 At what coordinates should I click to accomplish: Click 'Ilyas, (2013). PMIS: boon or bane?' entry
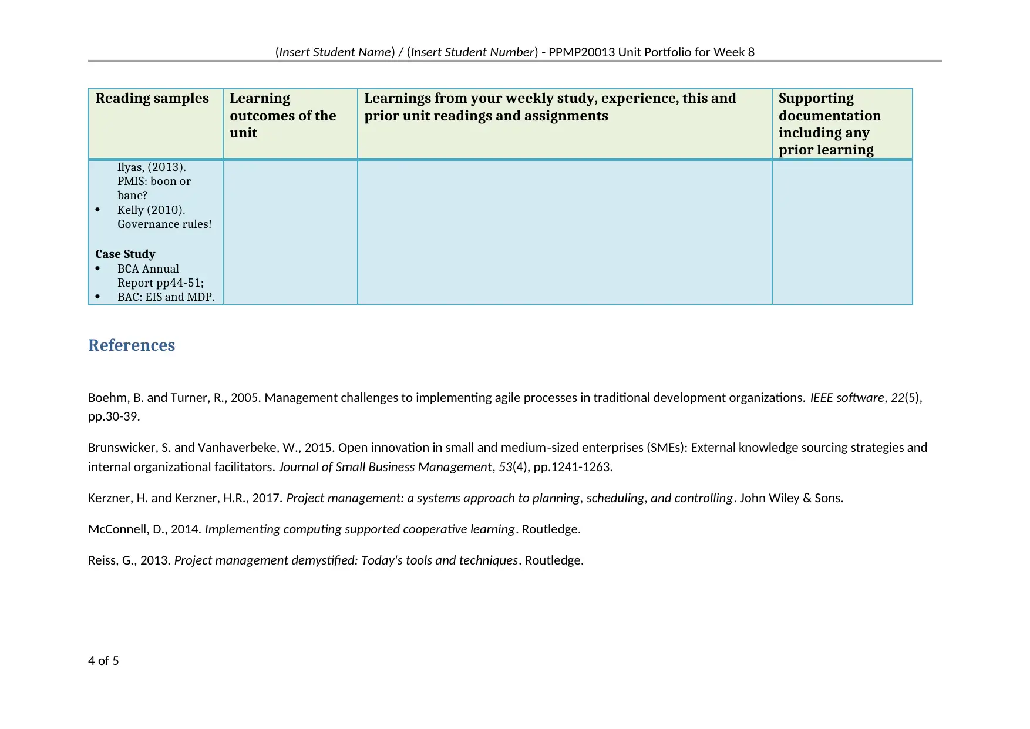coord(154,181)
